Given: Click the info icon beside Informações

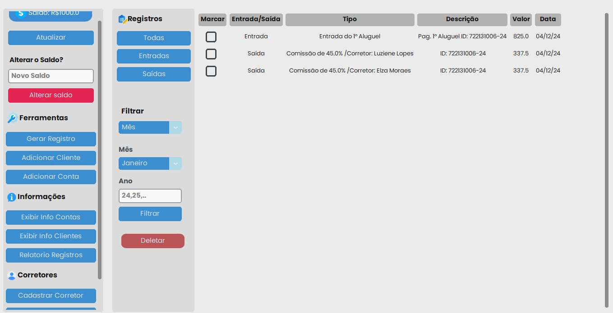Looking at the screenshot, I should (12, 197).
